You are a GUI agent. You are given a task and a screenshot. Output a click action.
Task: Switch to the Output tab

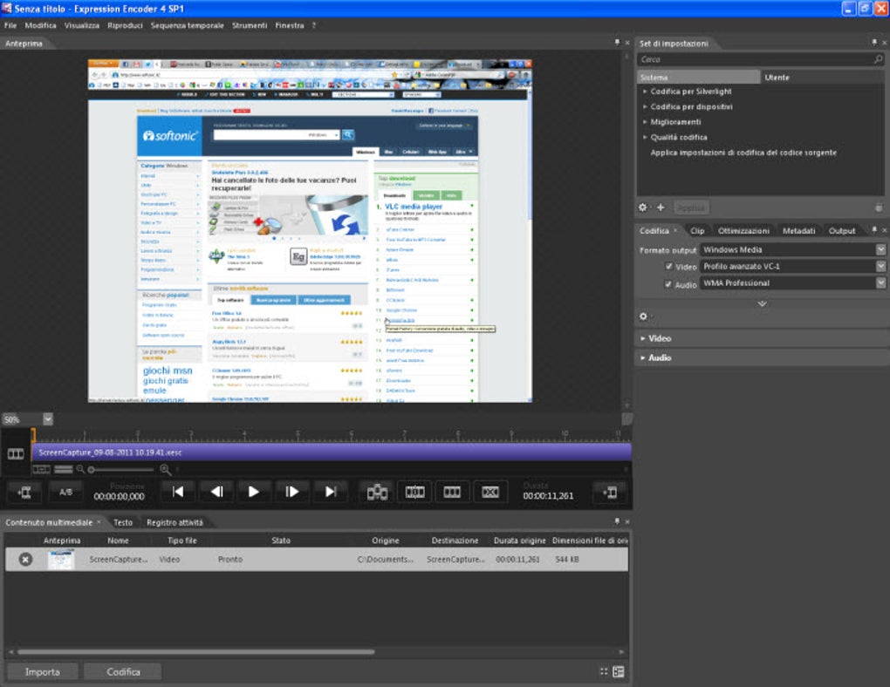[842, 231]
